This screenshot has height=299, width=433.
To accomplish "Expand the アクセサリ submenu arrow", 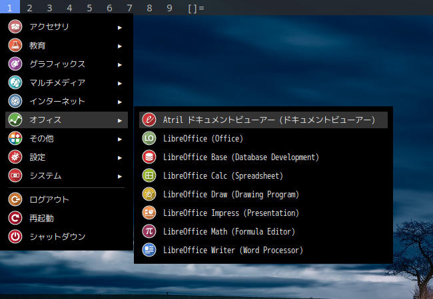I will pos(119,27).
